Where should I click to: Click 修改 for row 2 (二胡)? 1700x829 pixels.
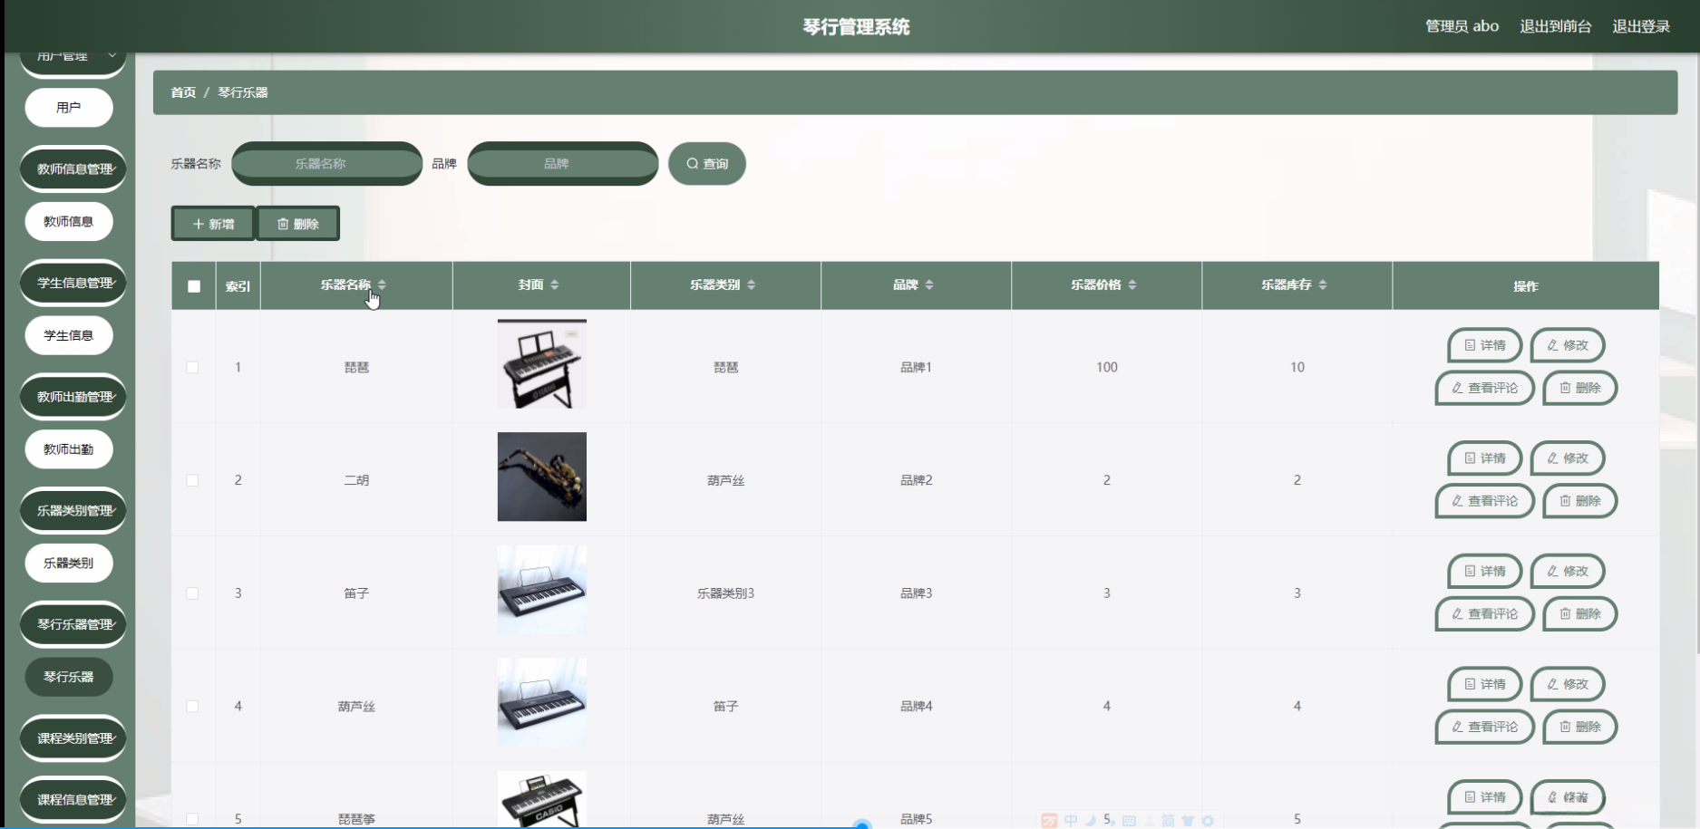pos(1568,458)
